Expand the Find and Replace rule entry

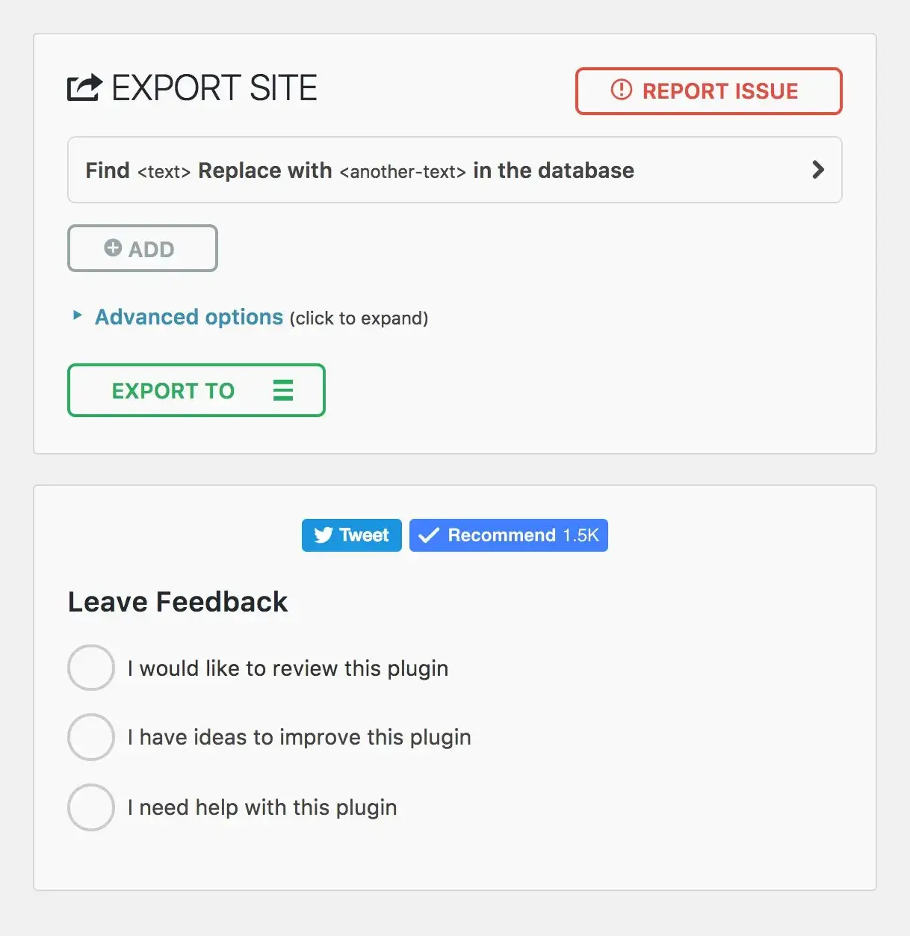(454, 170)
